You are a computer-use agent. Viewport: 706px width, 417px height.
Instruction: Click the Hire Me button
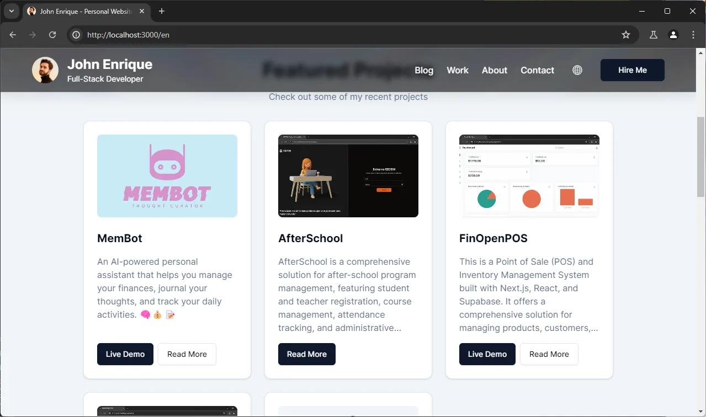633,70
